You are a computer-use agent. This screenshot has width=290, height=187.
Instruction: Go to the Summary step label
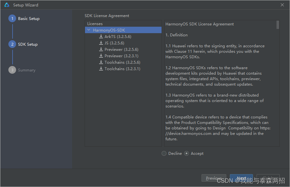click(x=27, y=70)
